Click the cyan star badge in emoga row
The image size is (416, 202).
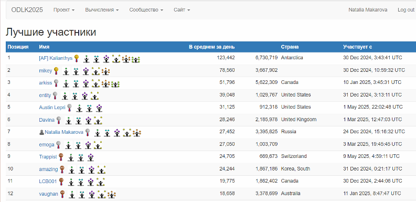point(78,145)
